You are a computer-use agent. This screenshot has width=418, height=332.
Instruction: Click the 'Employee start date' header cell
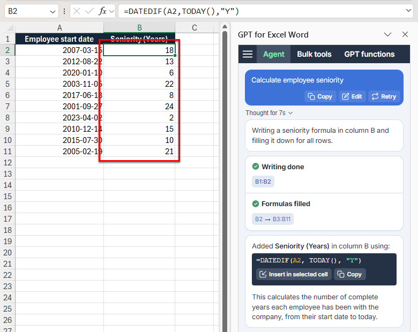click(59, 39)
